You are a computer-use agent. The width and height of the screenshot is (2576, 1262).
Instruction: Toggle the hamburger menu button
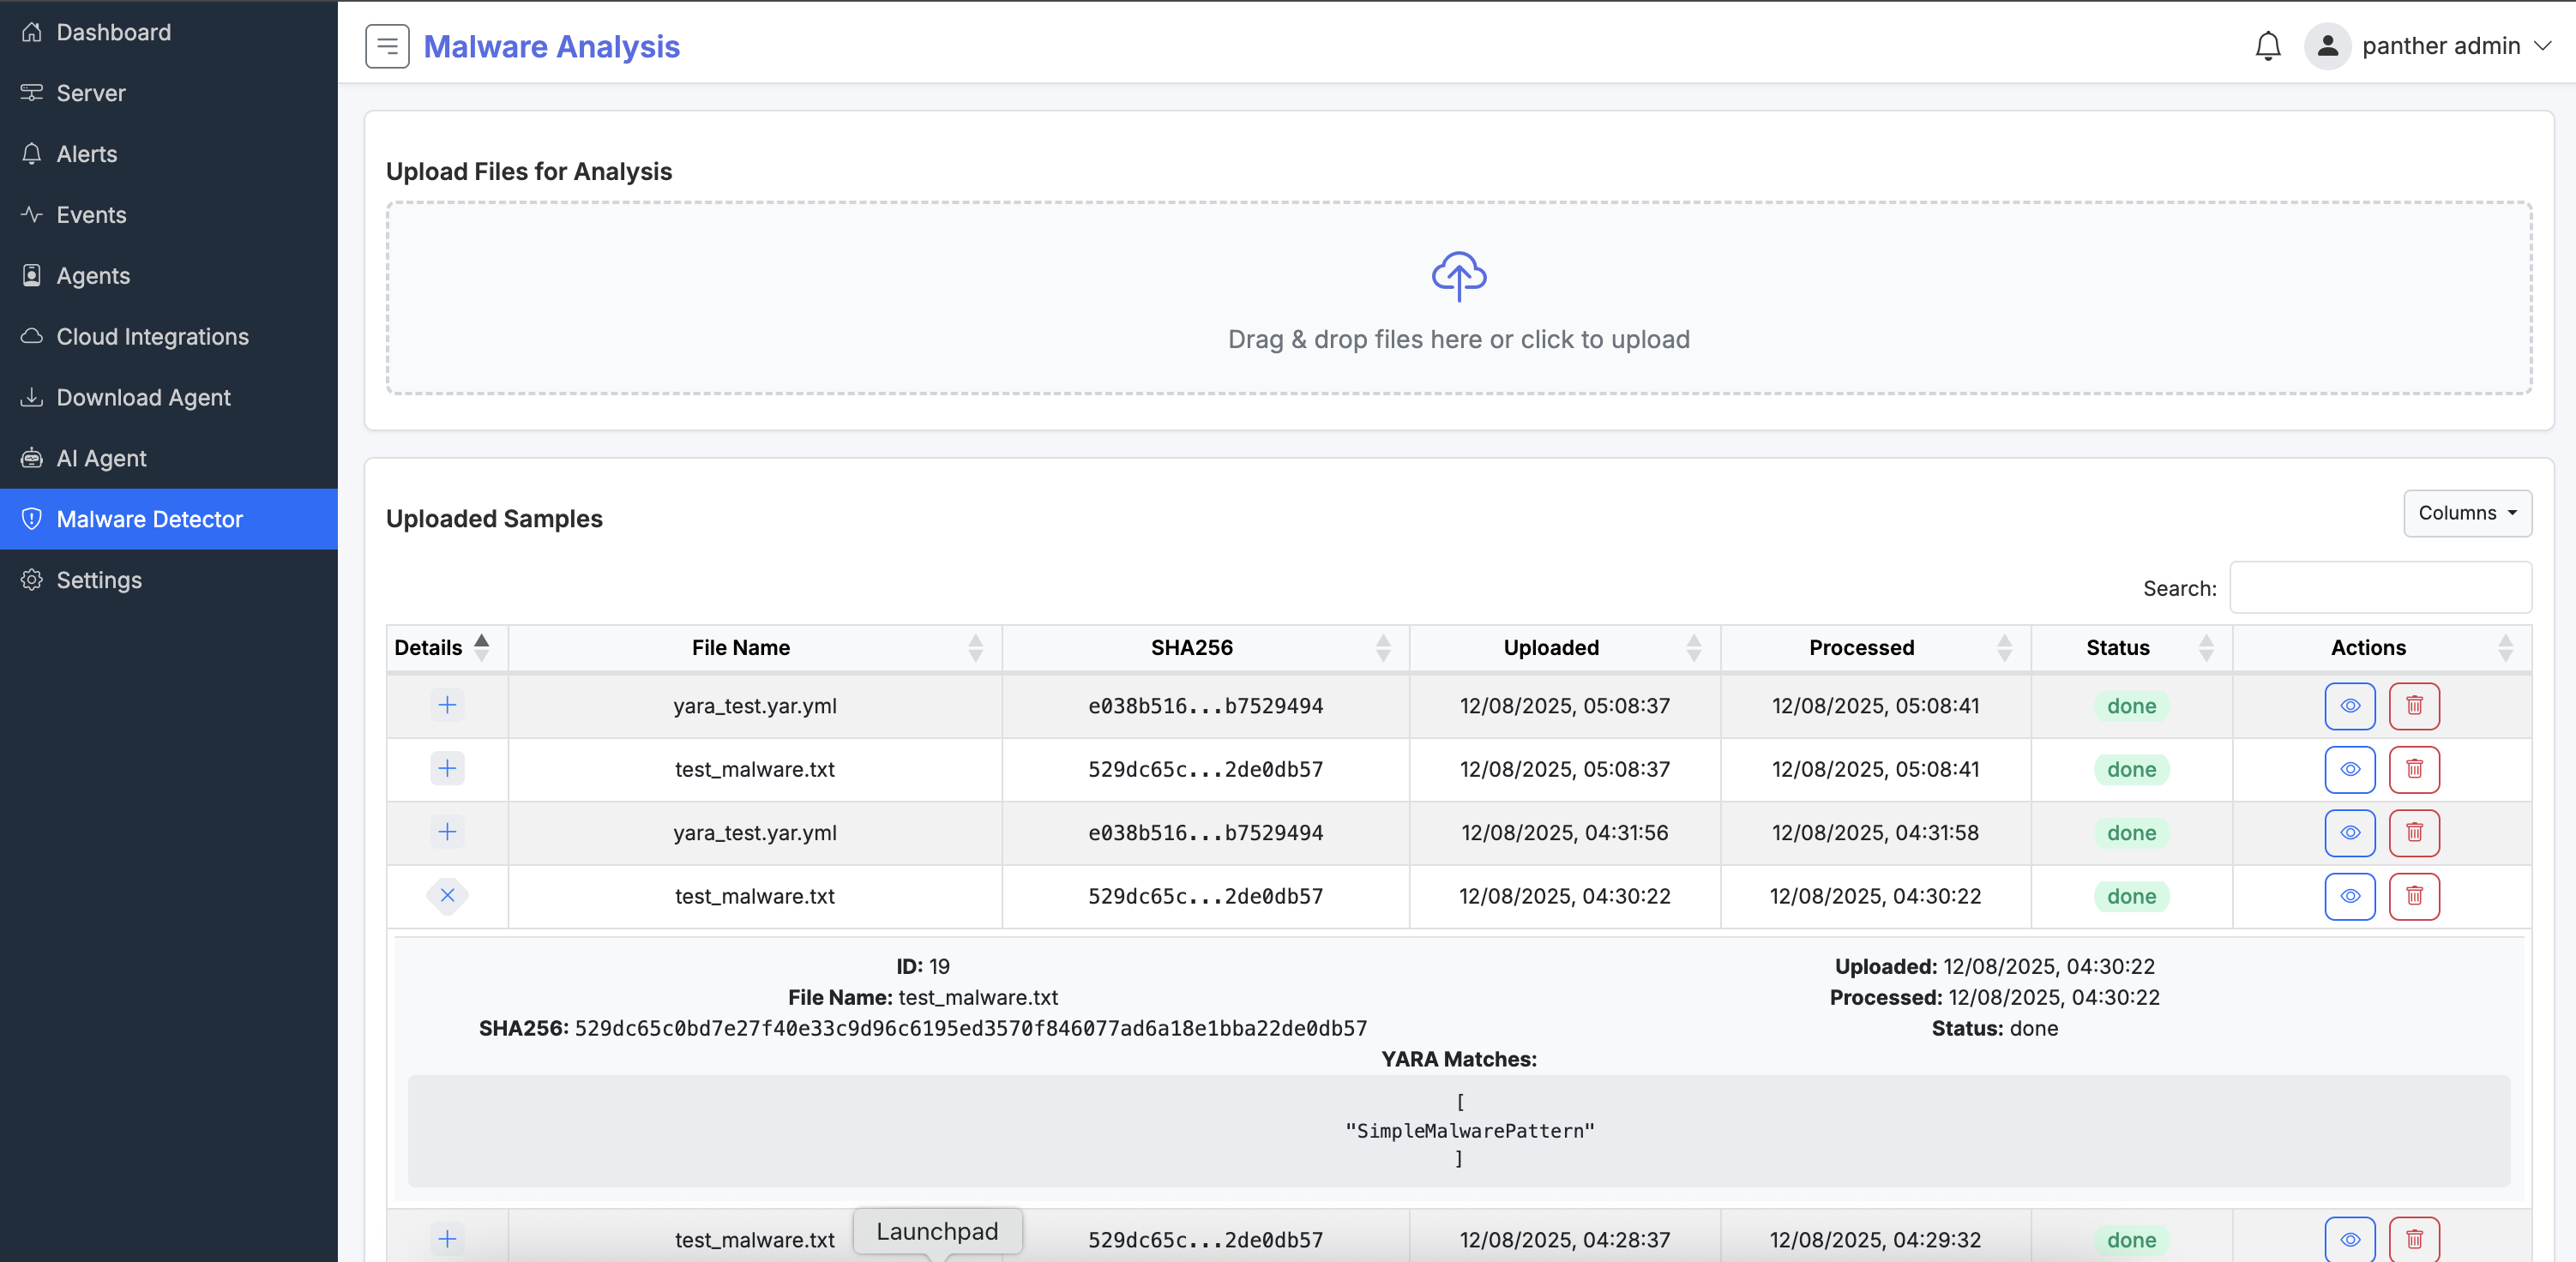pyautogui.click(x=387, y=45)
